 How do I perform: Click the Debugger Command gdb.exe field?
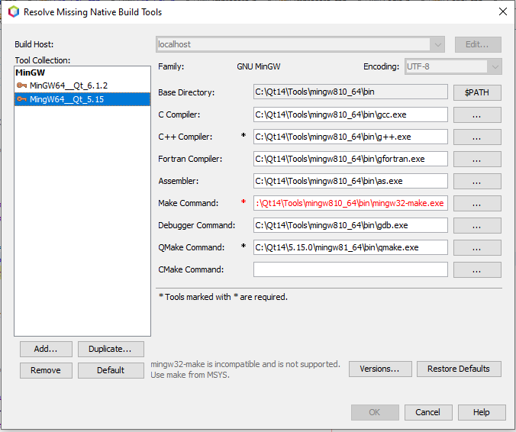click(350, 225)
